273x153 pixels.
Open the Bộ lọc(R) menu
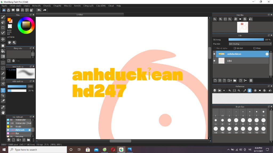coord(36,6)
